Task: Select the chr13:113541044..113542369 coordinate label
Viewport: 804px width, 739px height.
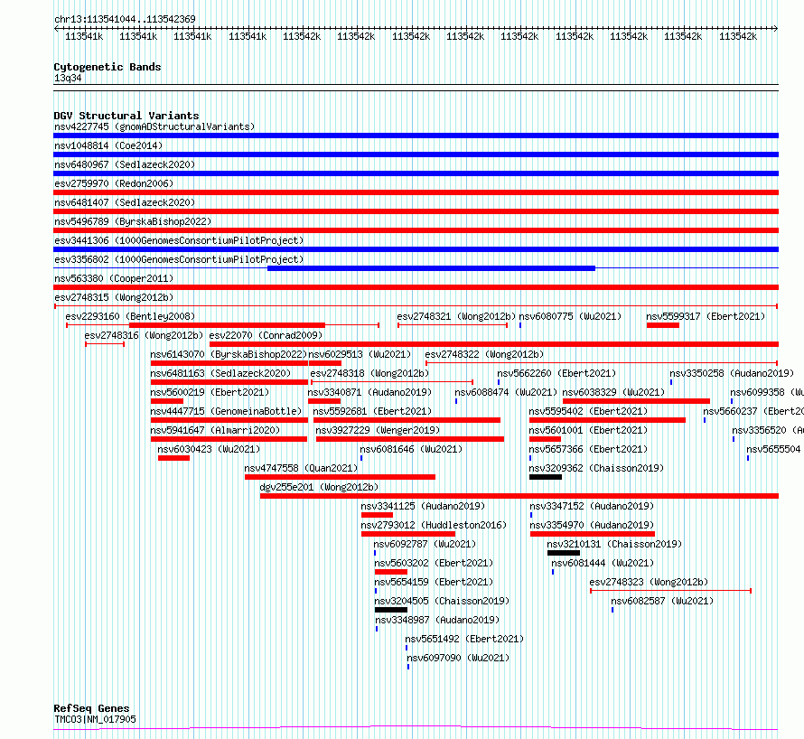Action: [125, 19]
